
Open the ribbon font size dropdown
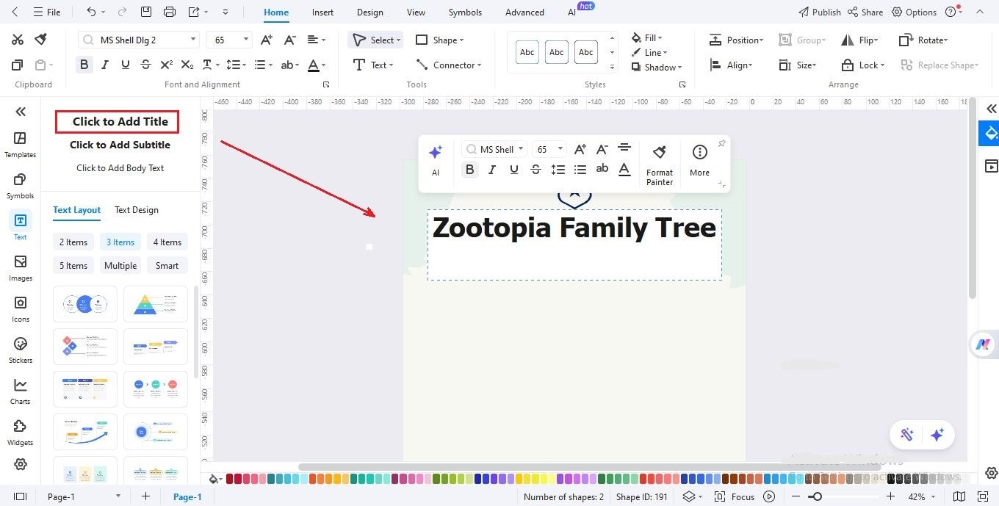tap(246, 40)
